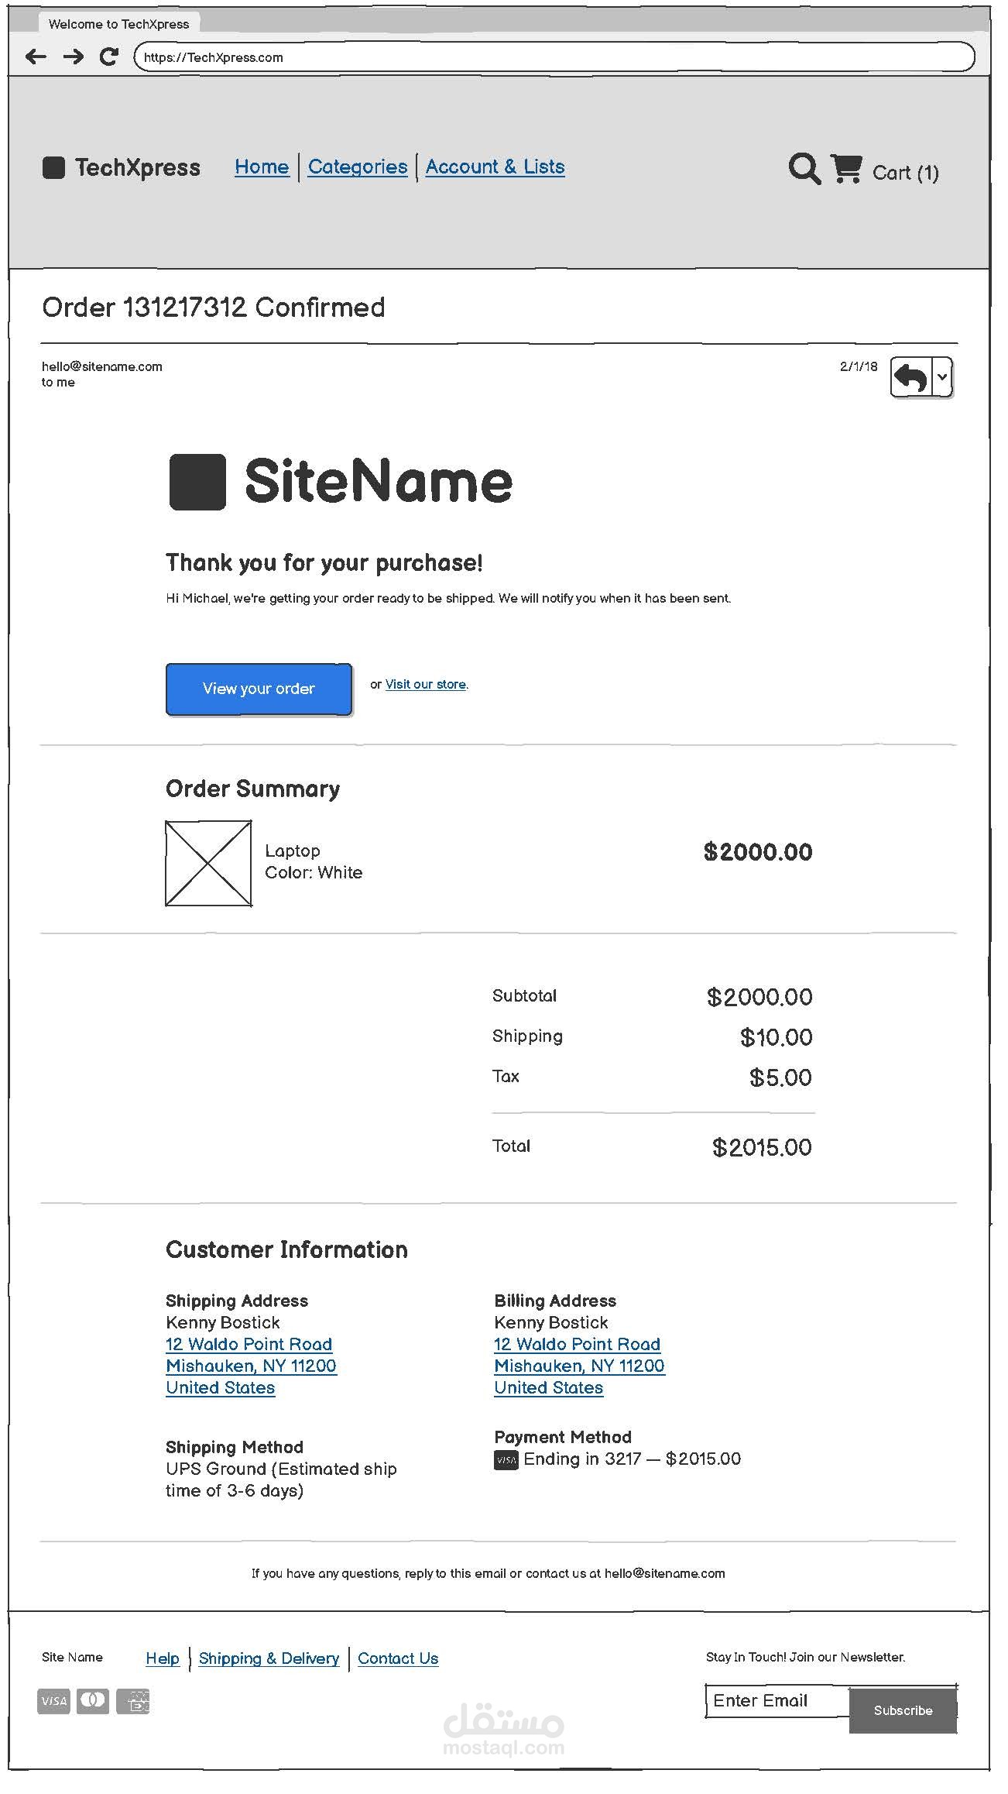Image resolution: width=1008 pixels, height=1794 pixels.
Task: Open the Laptop product thumbnail
Action: (x=208, y=863)
